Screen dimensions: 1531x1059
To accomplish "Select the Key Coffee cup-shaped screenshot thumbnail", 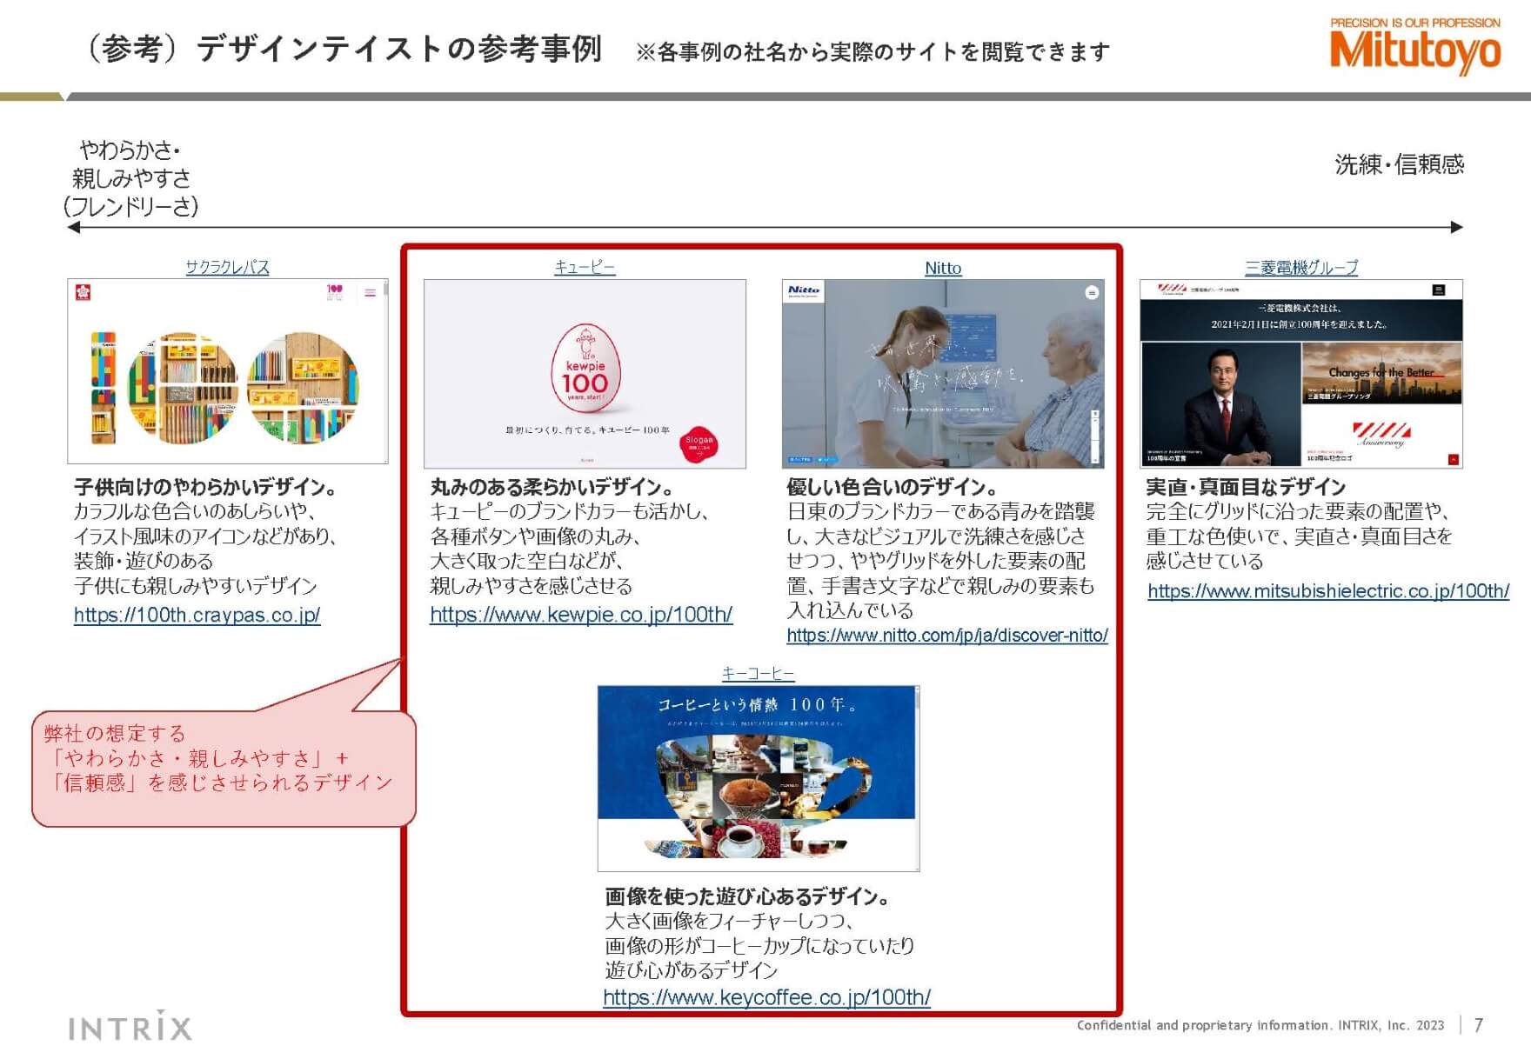I will point(759,778).
